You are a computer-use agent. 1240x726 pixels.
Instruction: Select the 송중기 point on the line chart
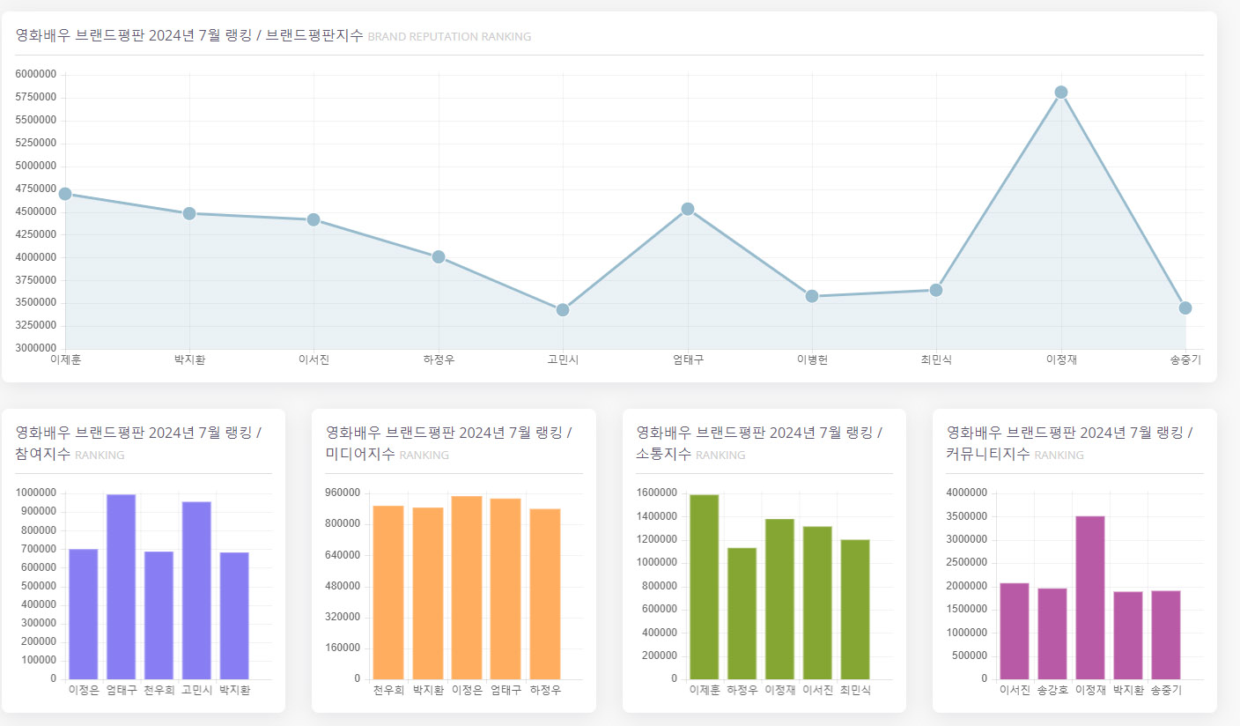(1185, 308)
